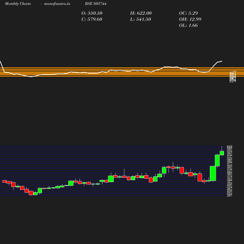Select the close price 'C: 579.60'

coord(92,20)
